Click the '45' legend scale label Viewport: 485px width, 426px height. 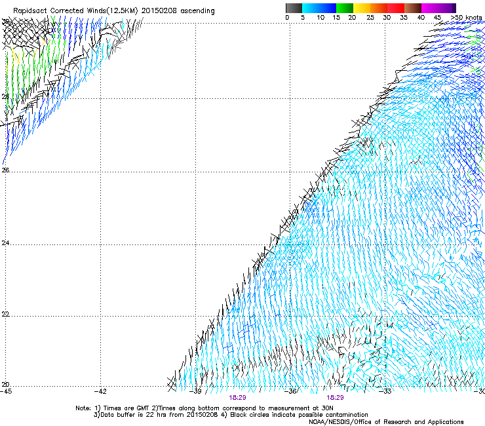click(x=437, y=18)
